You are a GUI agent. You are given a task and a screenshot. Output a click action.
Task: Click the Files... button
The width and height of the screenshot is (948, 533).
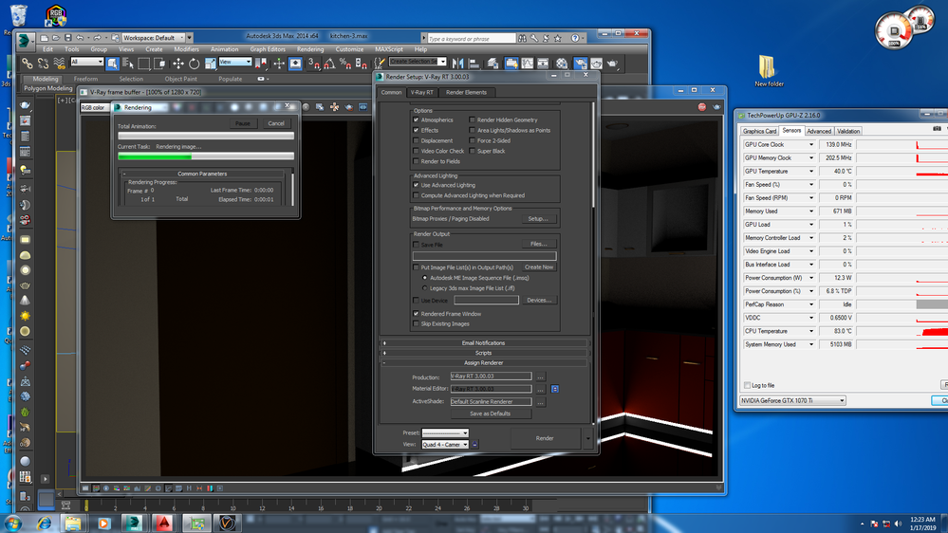point(539,244)
